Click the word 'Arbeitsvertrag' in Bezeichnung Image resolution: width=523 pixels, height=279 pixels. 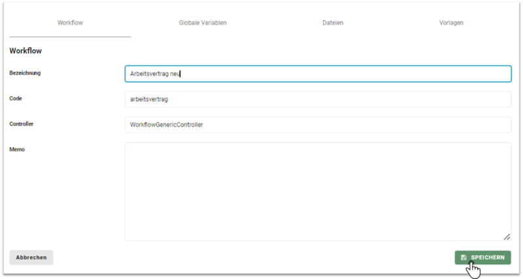[149, 74]
